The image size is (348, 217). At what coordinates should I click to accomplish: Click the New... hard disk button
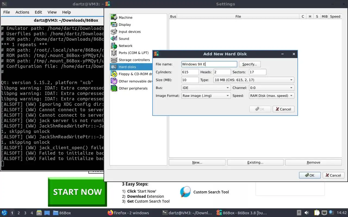[x=197, y=162]
